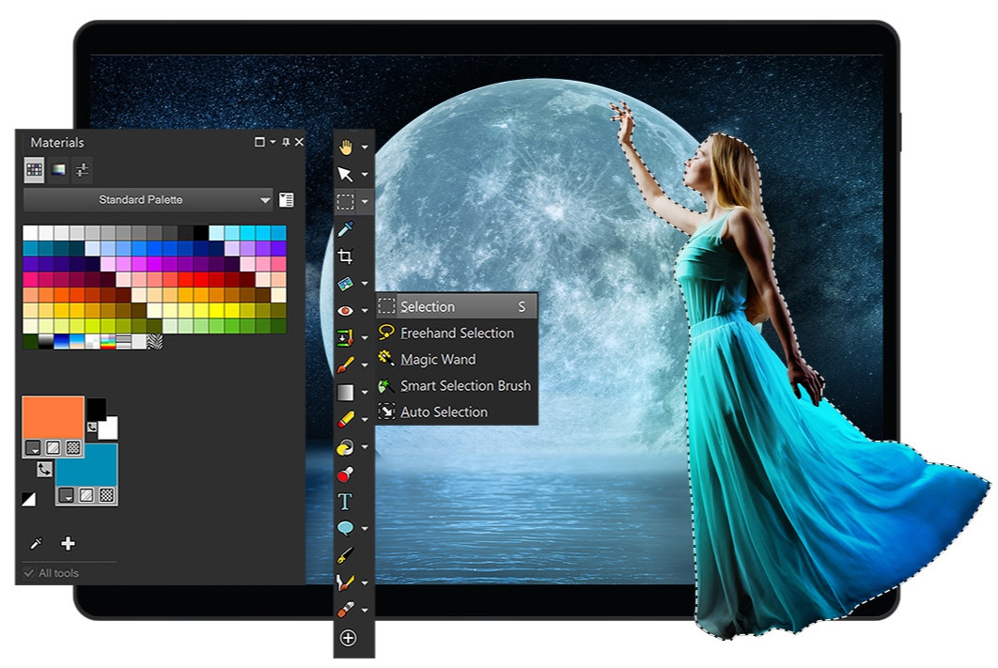Choose Smart Selection Brush from the menu
This screenshot has height=668, width=998.
[457, 385]
